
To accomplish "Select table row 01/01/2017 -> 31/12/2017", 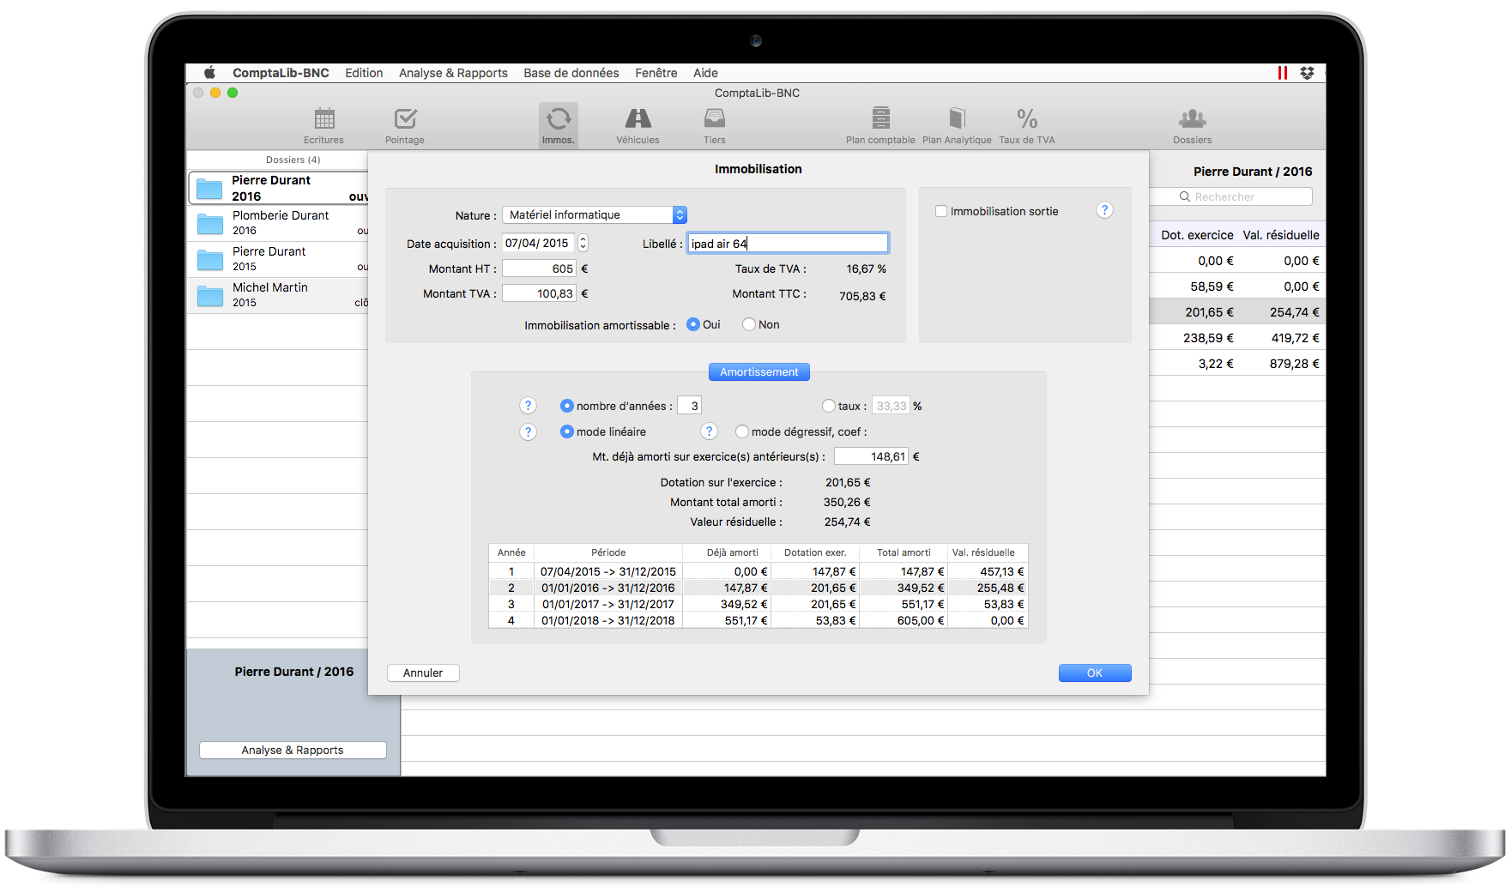I will tap(759, 604).
